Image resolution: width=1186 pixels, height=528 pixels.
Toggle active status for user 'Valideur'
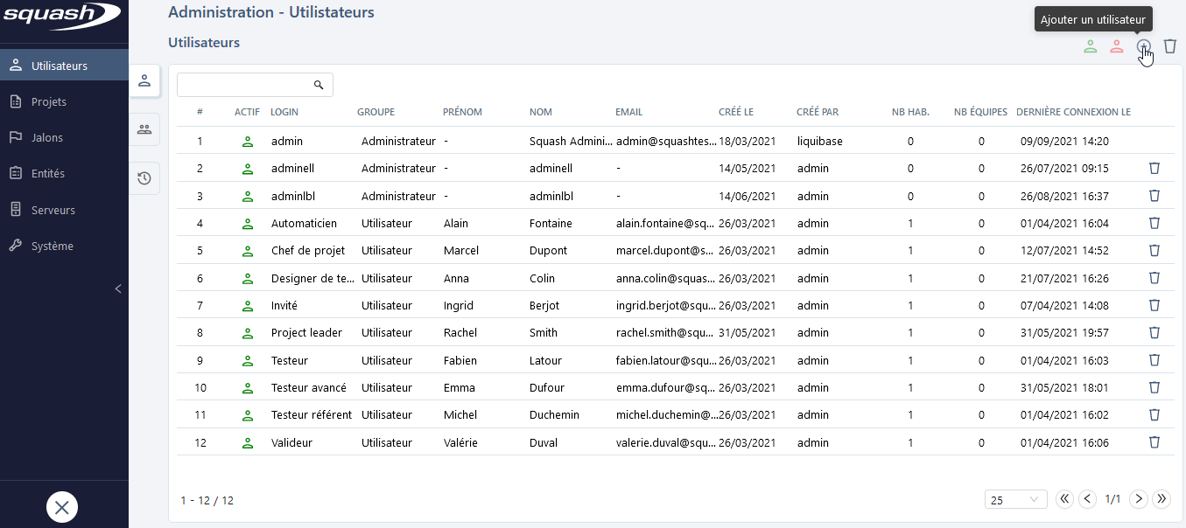click(247, 442)
